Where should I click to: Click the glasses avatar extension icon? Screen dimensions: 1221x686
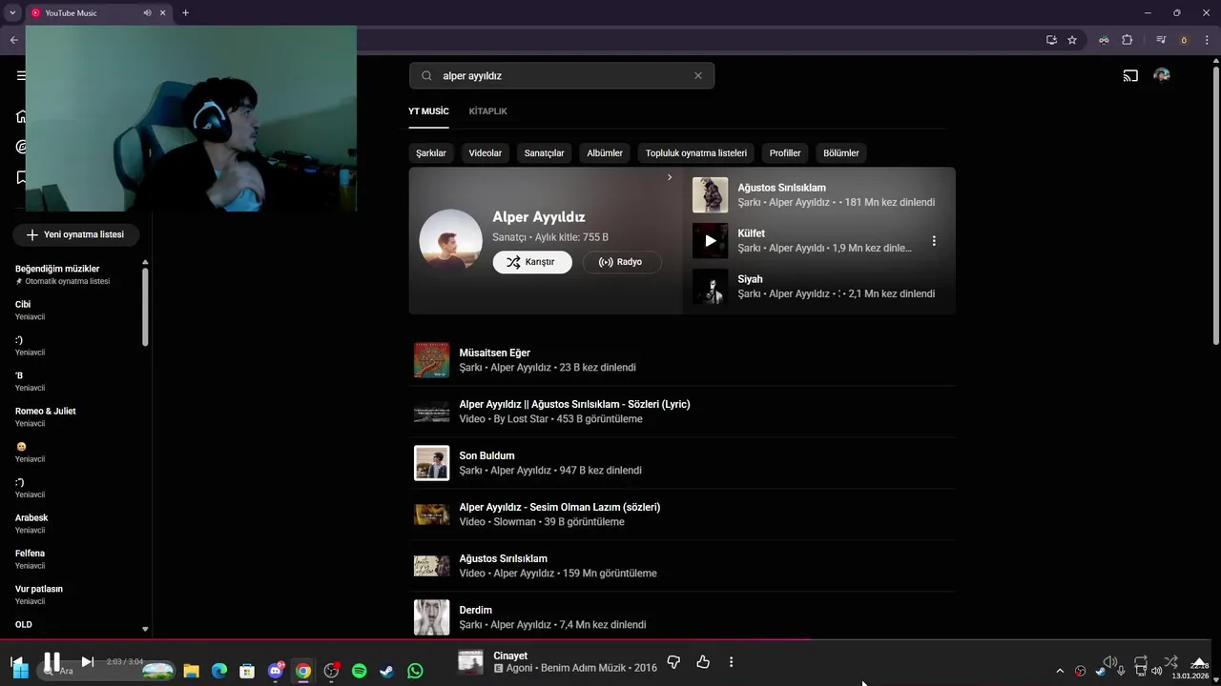[1104, 40]
